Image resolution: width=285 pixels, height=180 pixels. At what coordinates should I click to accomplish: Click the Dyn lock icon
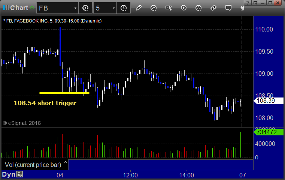[x=19, y=174]
